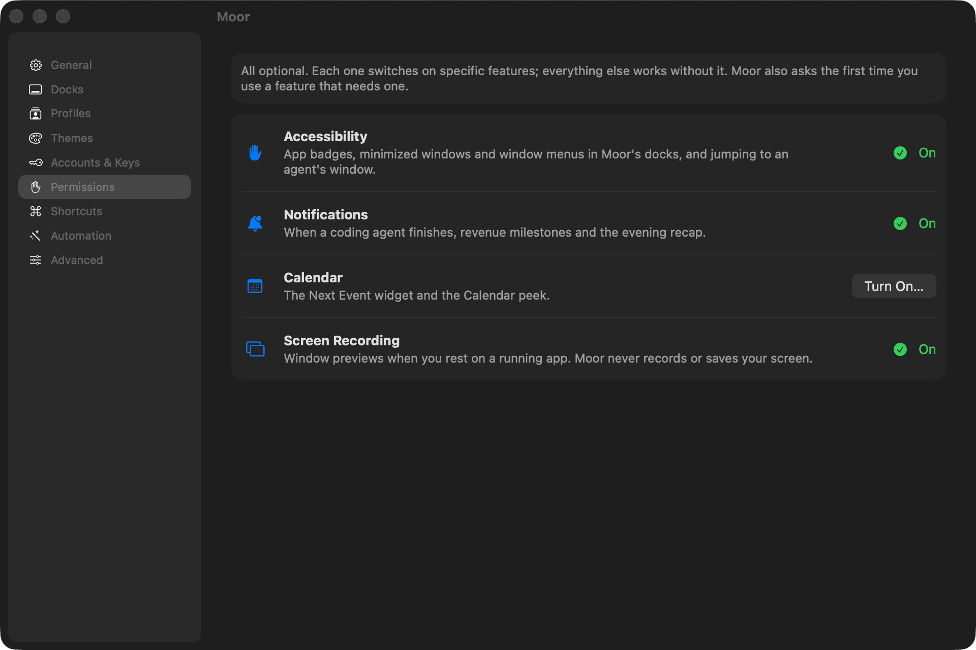Click the Automation wand icon
The width and height of the screenshot is (976, 650).
pyautogui.click(x=36, y=236)
